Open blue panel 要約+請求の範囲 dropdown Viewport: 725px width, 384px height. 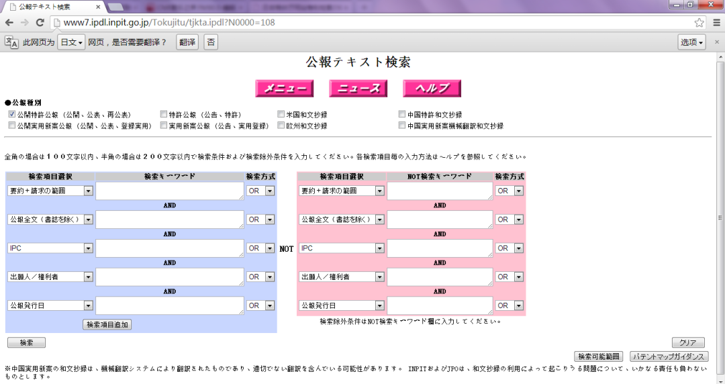pos(50,191)
